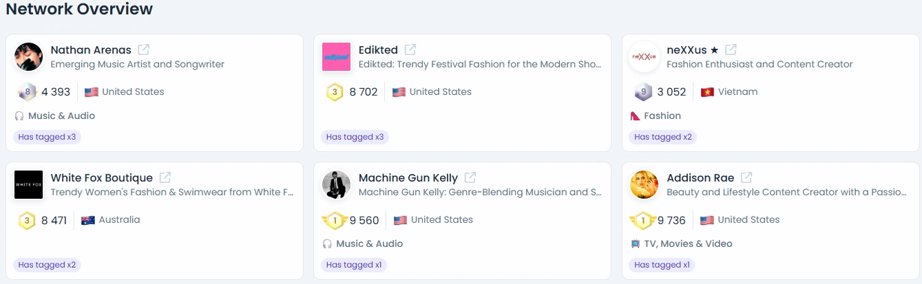Click the Vietnam flag on neXXus card
Viewport: 922px width, 284px height.
pos(707,92)
